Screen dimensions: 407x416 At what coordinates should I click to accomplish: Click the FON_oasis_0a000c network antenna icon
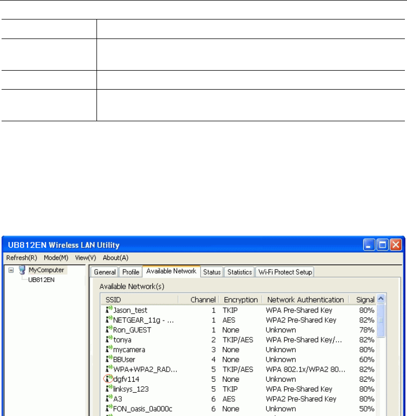pos(109,408)
